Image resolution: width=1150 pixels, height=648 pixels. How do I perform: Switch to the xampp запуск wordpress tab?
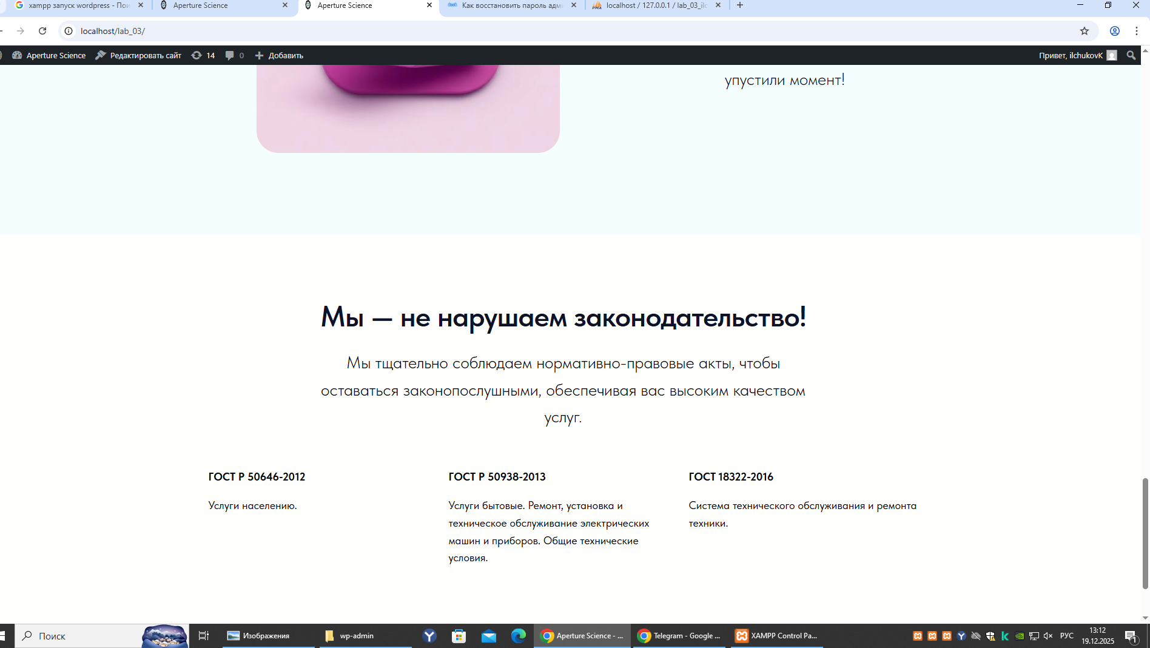(79, 5)
